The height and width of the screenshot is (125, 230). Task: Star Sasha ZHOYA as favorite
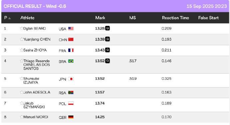click(x=22, y=50)
